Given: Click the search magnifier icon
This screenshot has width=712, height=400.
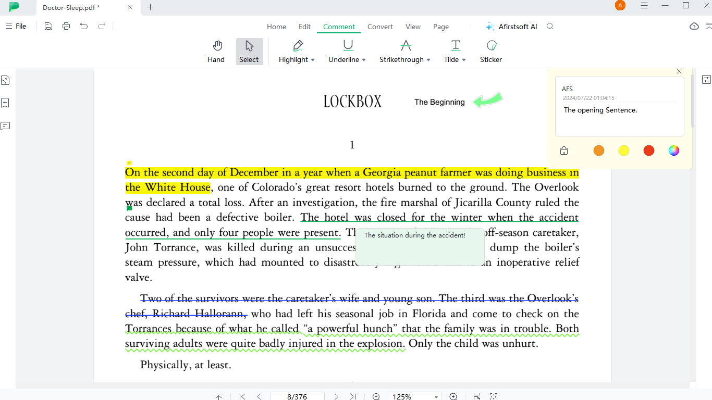Looking at the screenshot, I should click(550, 27).
